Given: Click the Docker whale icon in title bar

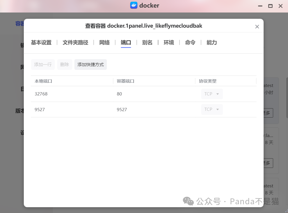Looking at the screenshot, I should coord(134,5).
